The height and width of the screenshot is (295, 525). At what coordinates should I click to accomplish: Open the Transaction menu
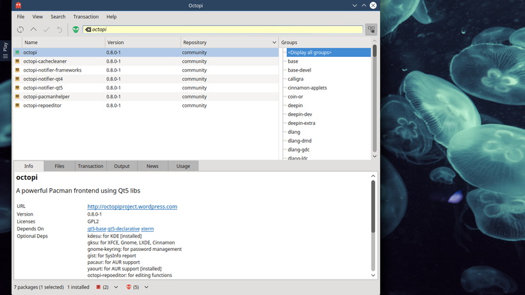(x=86, y=17)
